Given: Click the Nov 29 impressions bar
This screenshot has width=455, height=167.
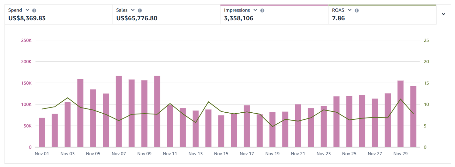Looking at the screenshot, I should (x=400, y=114).
